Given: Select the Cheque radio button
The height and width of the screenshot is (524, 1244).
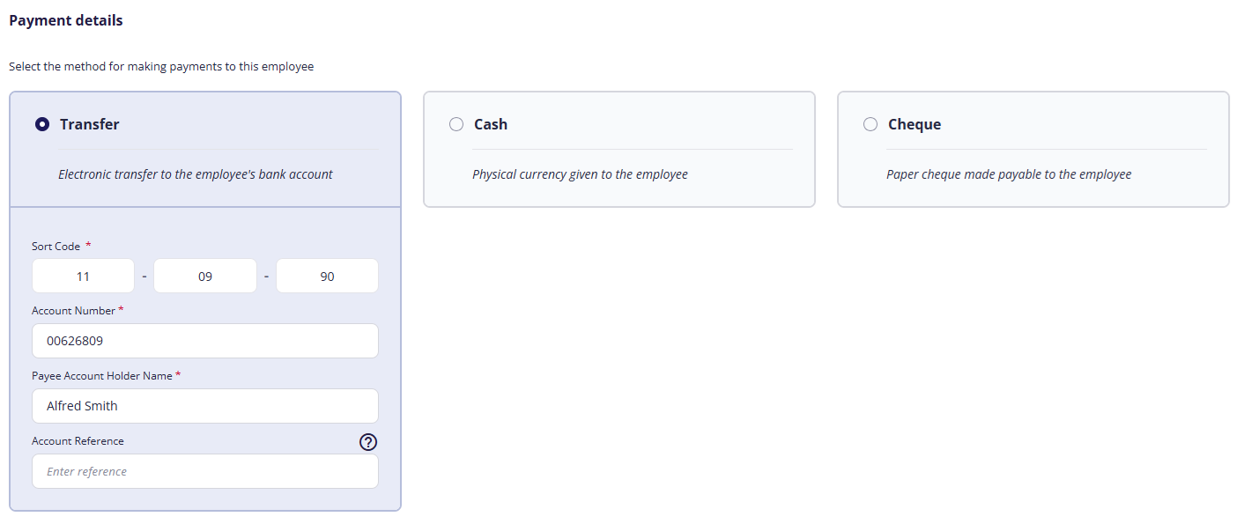Looking at the screenshot, I should pyautogui.click(x=870, y=124).
